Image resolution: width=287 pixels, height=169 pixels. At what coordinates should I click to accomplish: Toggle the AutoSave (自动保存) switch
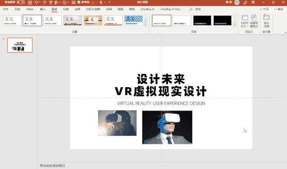click(21, 2)
